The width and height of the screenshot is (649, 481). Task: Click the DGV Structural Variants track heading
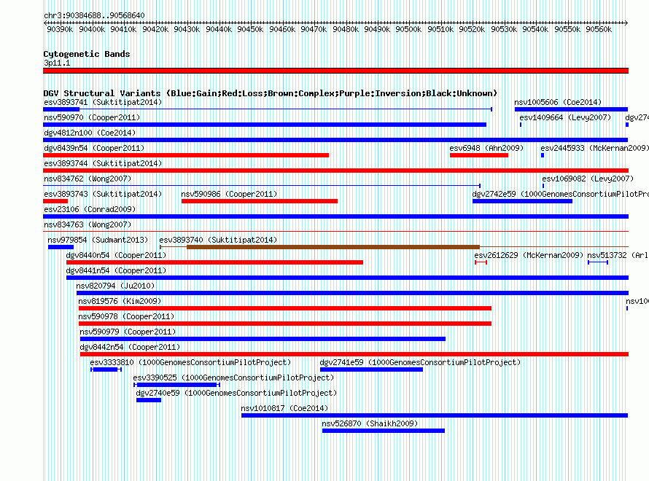(270, 93)
